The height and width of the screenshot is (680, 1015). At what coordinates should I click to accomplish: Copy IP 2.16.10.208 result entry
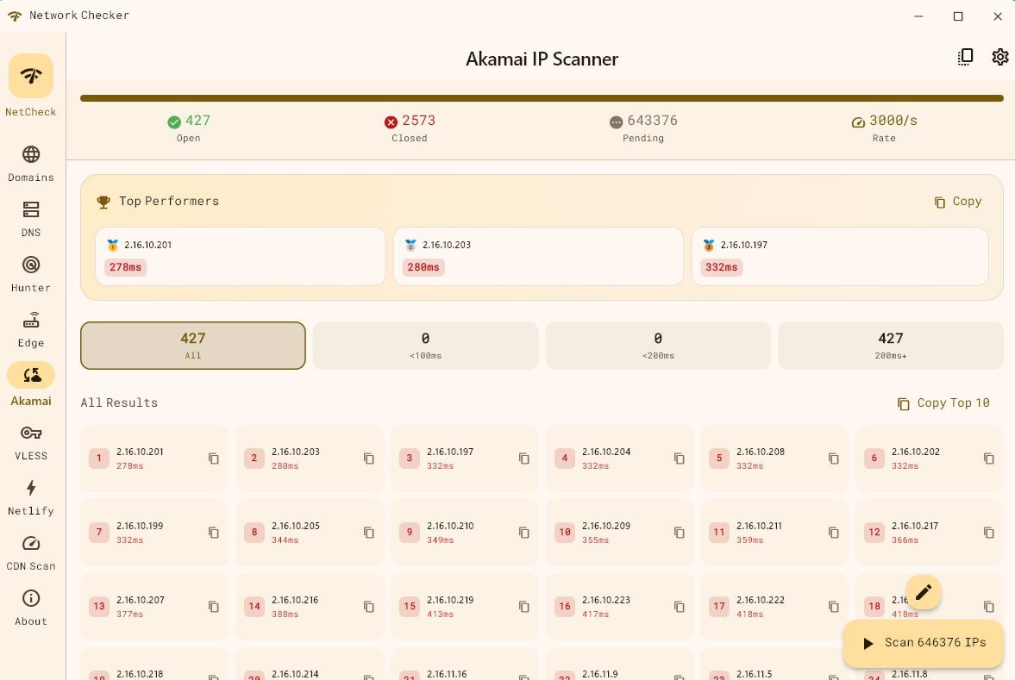click(x=834, y=459)
